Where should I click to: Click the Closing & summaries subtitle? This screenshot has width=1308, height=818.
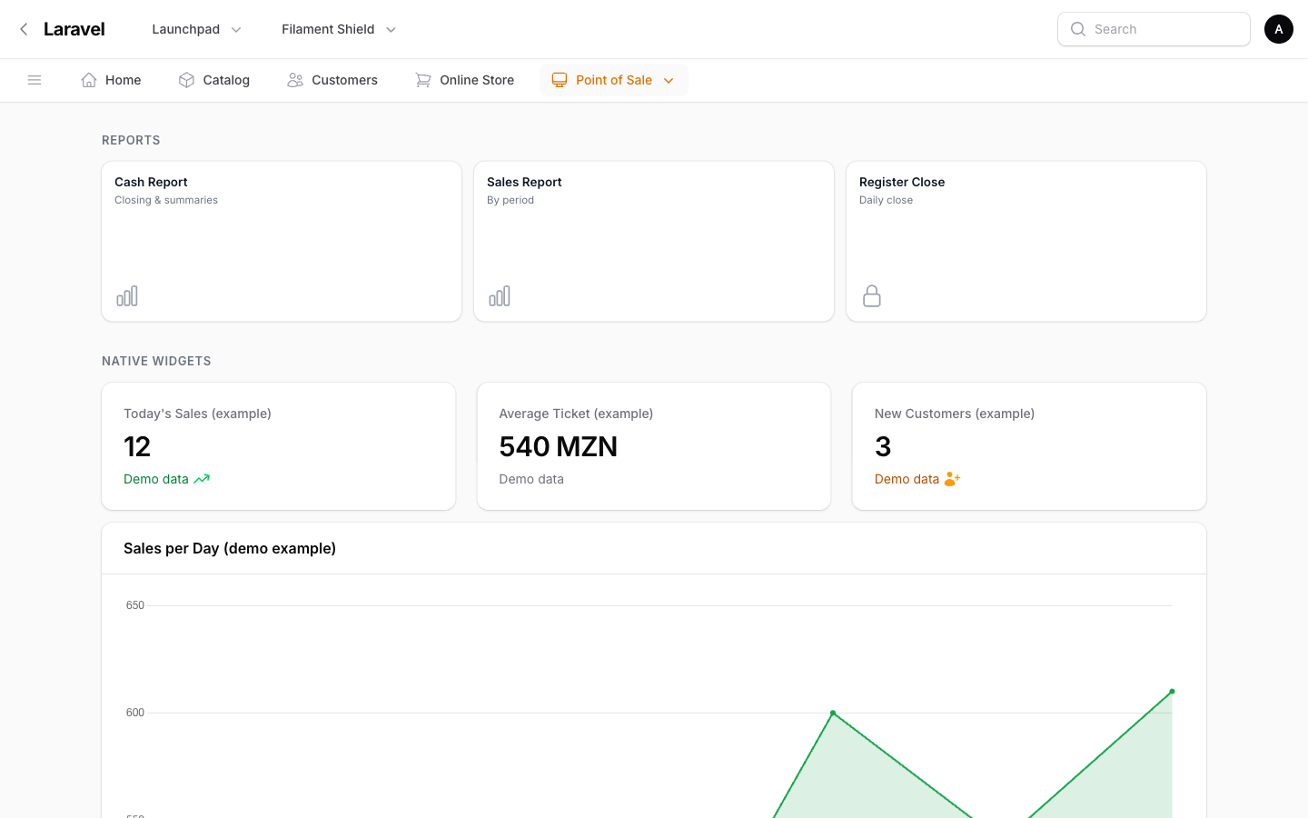tap(166, 200)
